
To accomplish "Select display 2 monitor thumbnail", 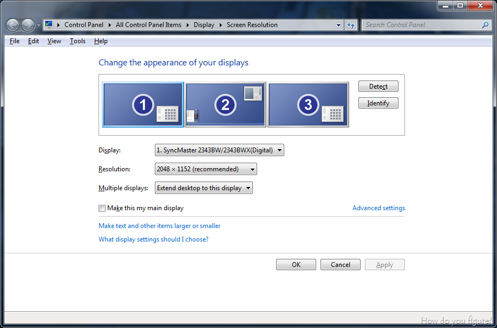I will click(x=225, y=104).
